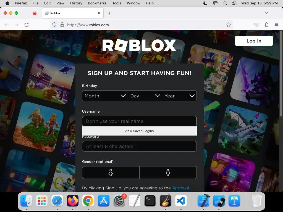This screenshot has height=212, width=283.
Task: Focus the Username input field
Action: pyautogui.click(x=139, y=121)
